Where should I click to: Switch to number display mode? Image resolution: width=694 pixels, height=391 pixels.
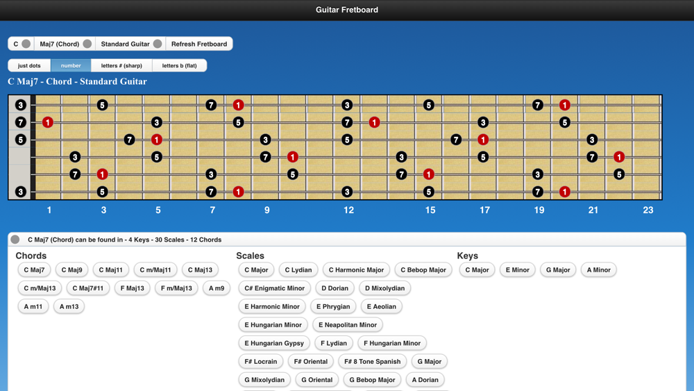(71, 65)
